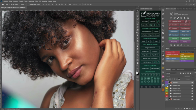
Task: Open the Filtro menu
Action: tap(36, 1)
